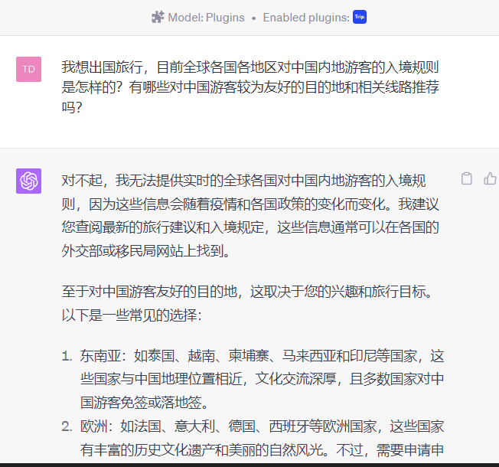
Task: Click the puzzle-piece plugins icon
Action: 158,17
